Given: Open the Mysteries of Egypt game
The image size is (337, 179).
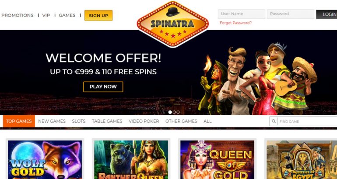Looking at the screenshot, I should click(x=302, y=160).
